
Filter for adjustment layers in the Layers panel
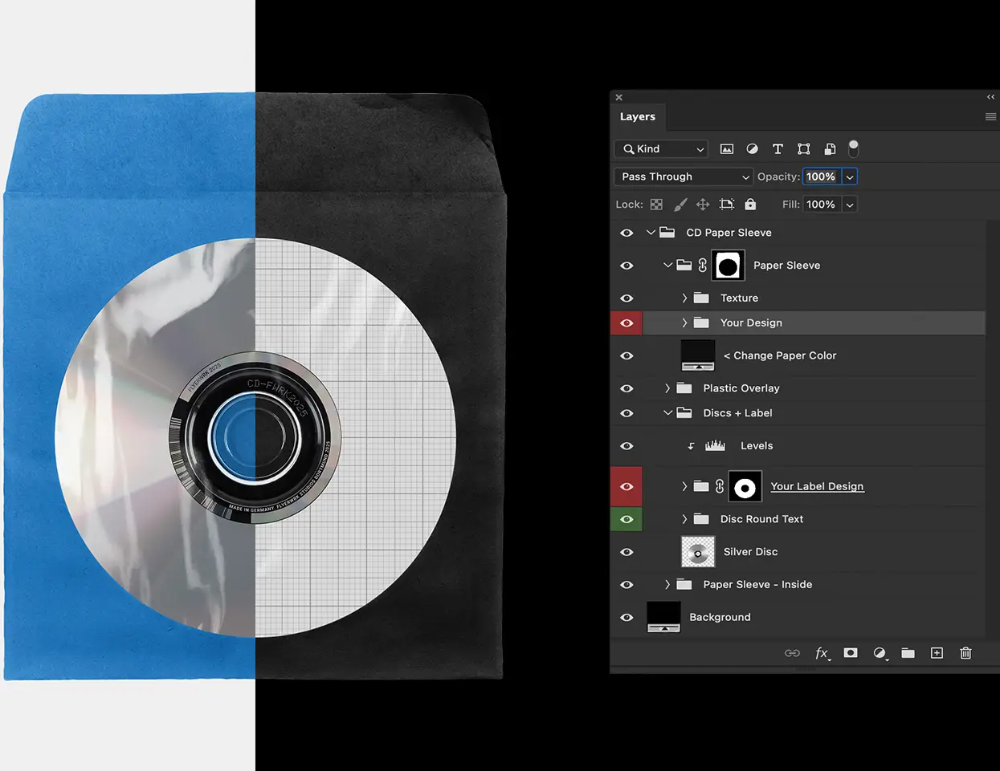[752, 148]
